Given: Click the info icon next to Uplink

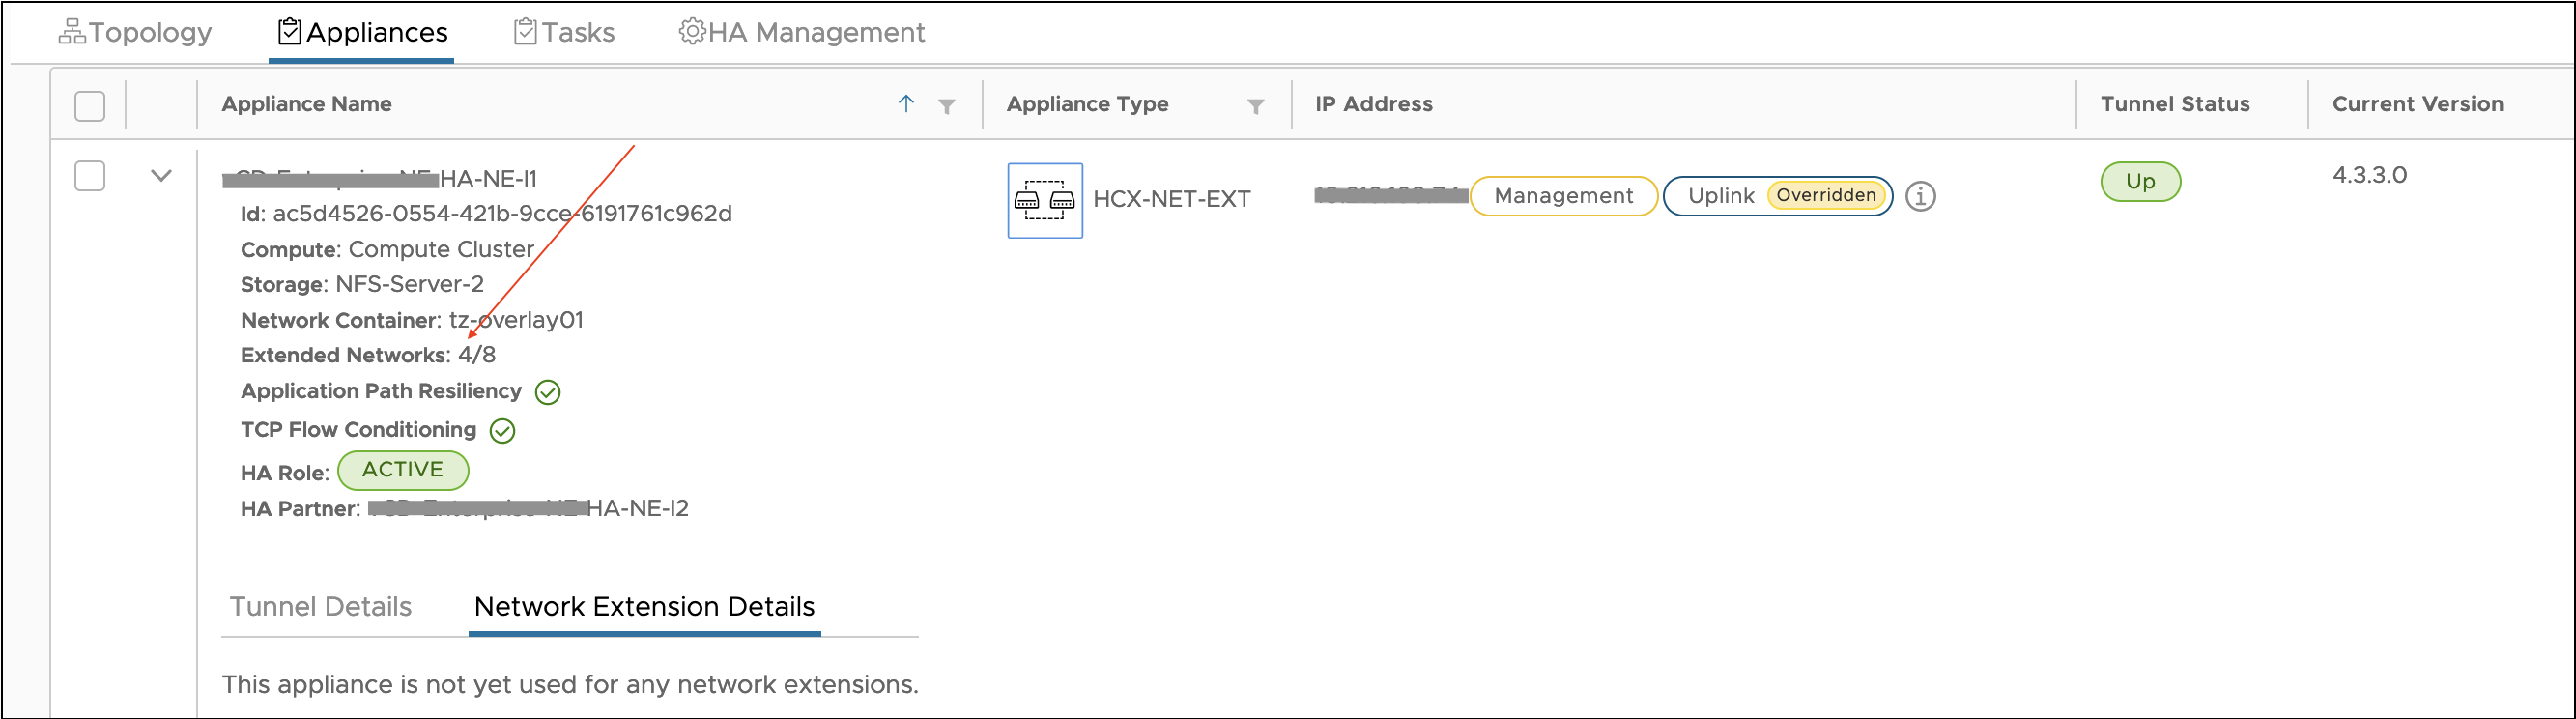Looking at the screenshot, I should point(1920,196).
